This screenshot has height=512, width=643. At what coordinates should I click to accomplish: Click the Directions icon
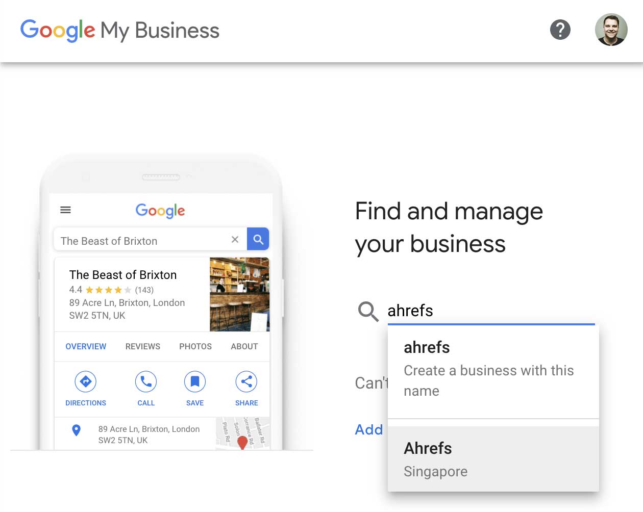[86, 381]
